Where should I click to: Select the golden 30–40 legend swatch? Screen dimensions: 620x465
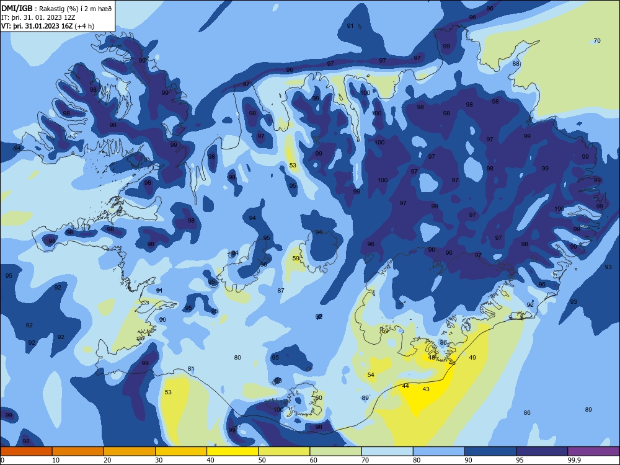click(180, 451)
